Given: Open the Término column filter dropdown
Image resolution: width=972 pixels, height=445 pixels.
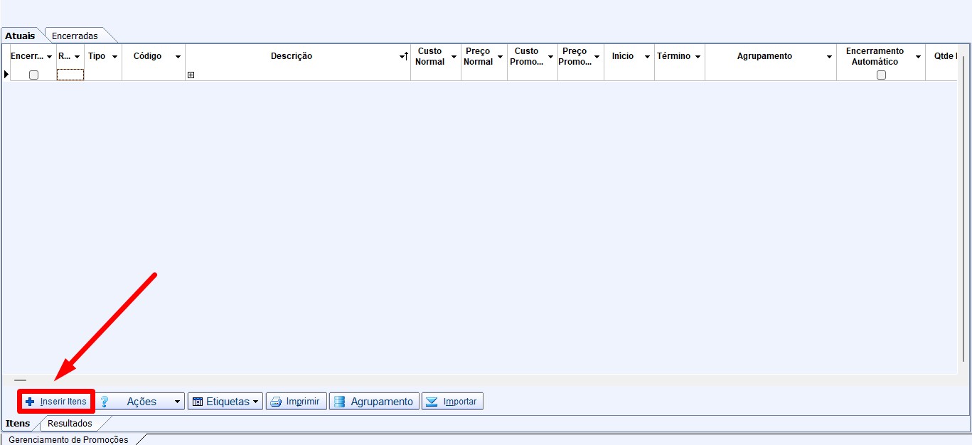Looking at the screenshot, I should pos(698,57).
